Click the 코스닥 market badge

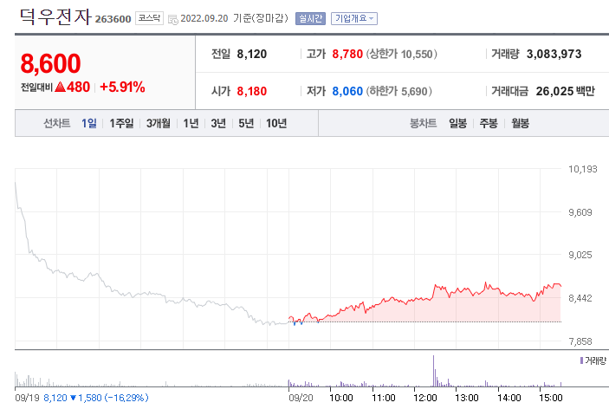click(x=149, y=18)
